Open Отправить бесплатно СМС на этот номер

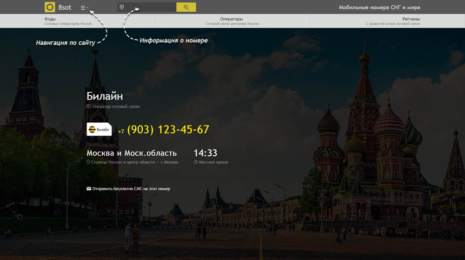tap(131, 188)
